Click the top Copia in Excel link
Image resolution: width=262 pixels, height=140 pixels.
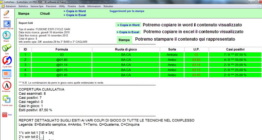click(75, 15)
